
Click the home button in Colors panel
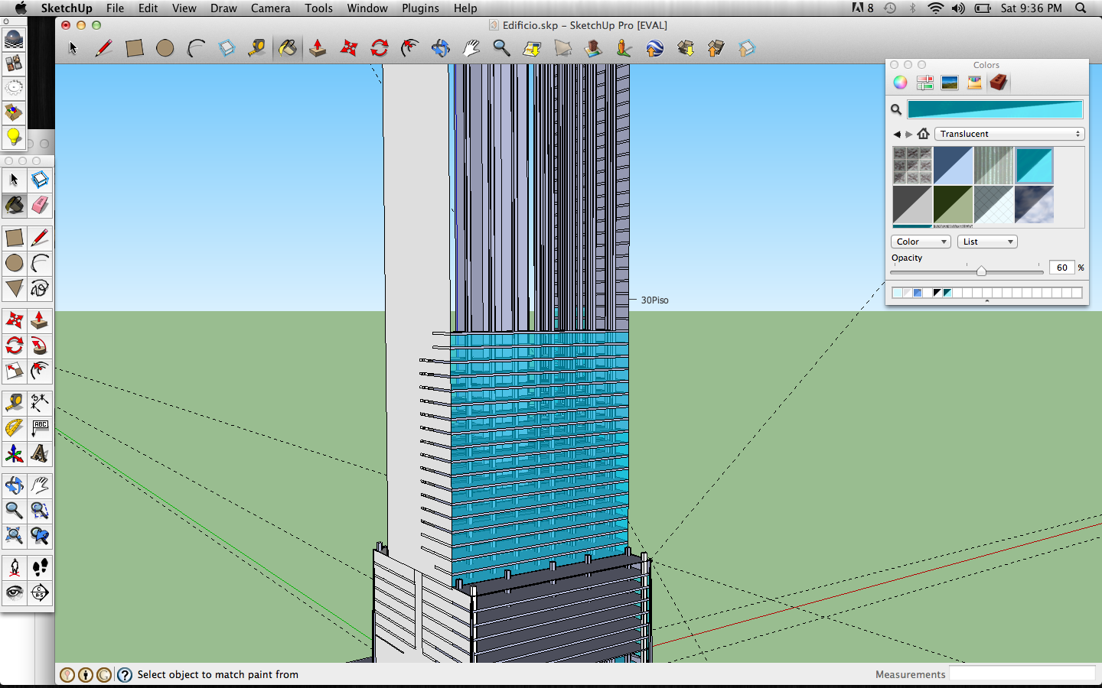coord(924,134)
